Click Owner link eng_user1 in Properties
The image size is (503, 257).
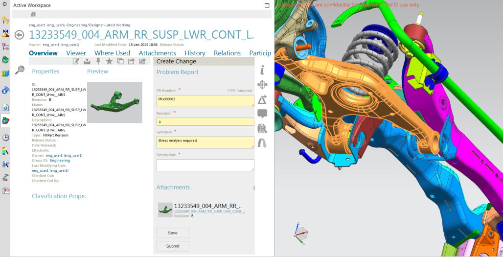click(64, 155)
